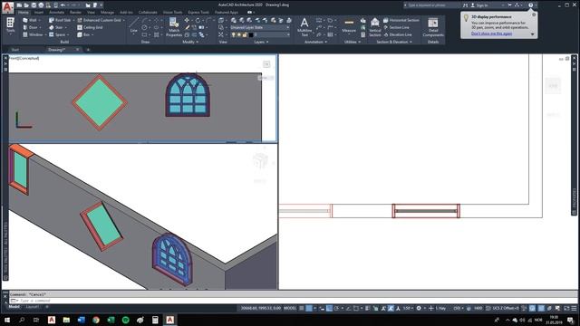Expand the Annotation panel
Screen dimensions: 580x326
(x=315, y=43)
